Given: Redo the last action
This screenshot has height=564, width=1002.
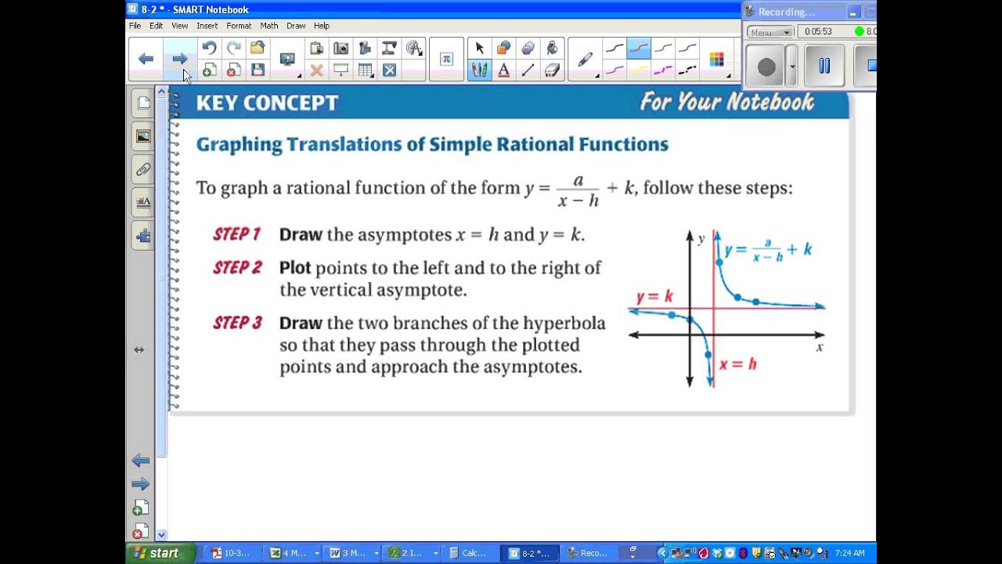Looking at the screenshot, I should (x=233, y=48).
